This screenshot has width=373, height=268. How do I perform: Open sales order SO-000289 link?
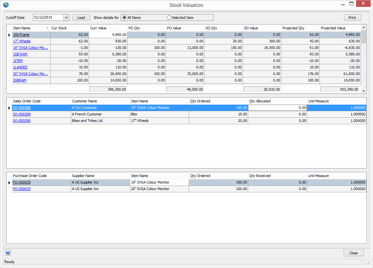[22, 114]
